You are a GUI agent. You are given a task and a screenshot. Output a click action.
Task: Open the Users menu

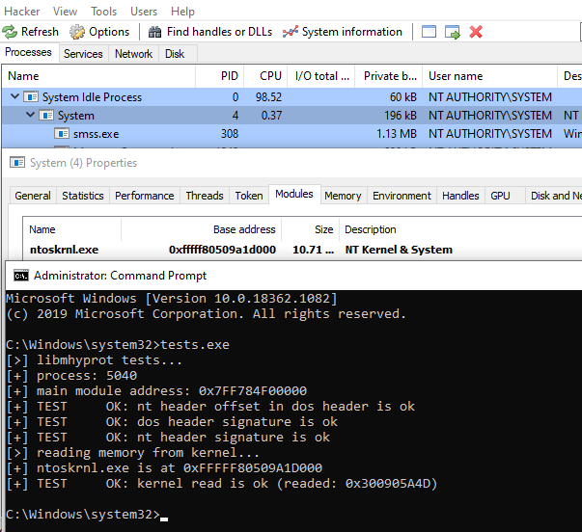pos(144,12)
